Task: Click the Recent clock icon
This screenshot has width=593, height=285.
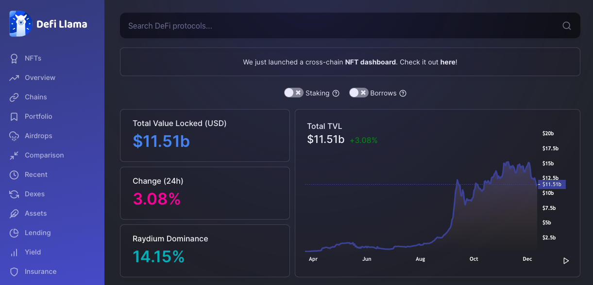Action: [x=14, y=174]
